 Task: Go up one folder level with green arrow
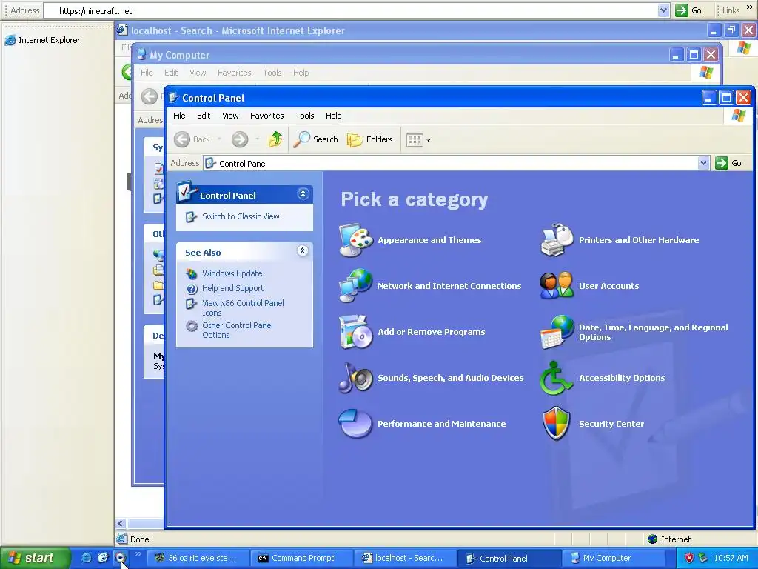point(275,139)
